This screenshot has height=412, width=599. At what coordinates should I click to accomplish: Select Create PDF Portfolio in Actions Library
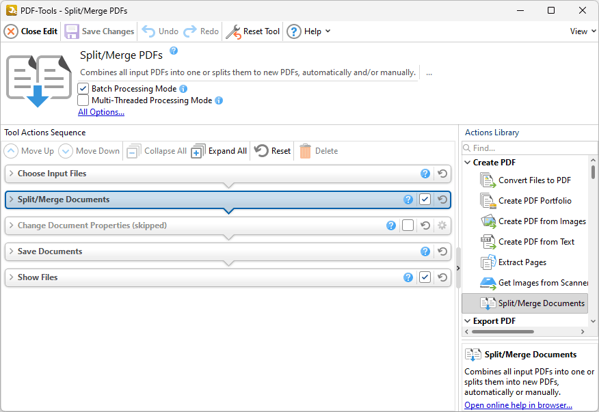535,201
